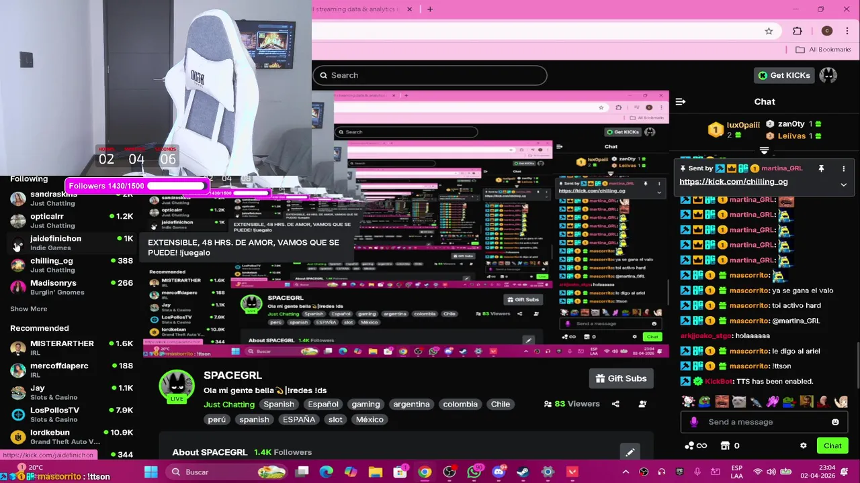This screenshot has height=483, width=860.
Task: Focus the Kick Search field
Action: [430, 75]
